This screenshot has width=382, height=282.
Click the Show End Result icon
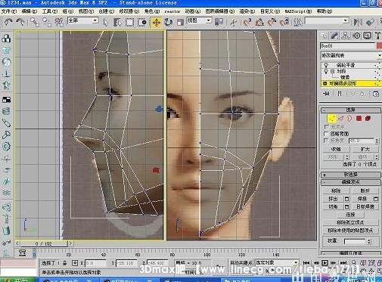[x=340, y=94]
